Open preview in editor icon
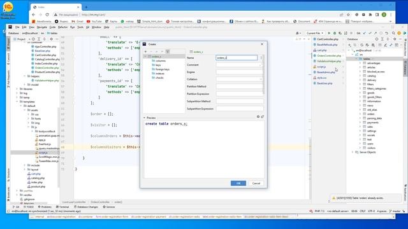The image size is (408, 229). pos(262,117)
